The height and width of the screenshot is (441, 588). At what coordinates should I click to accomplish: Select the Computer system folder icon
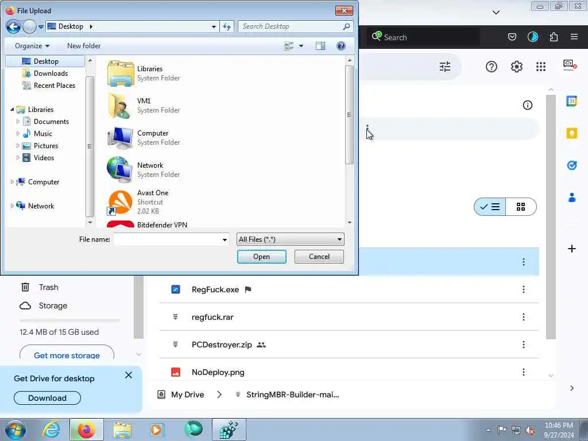click(x=120, y=138)
